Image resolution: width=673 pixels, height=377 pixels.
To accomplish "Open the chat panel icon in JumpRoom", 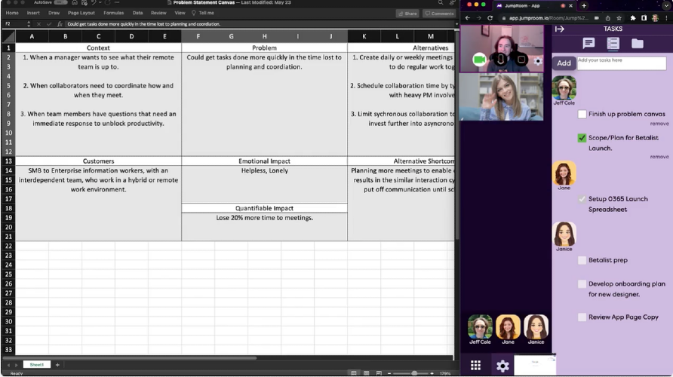I will coord(588,43).
